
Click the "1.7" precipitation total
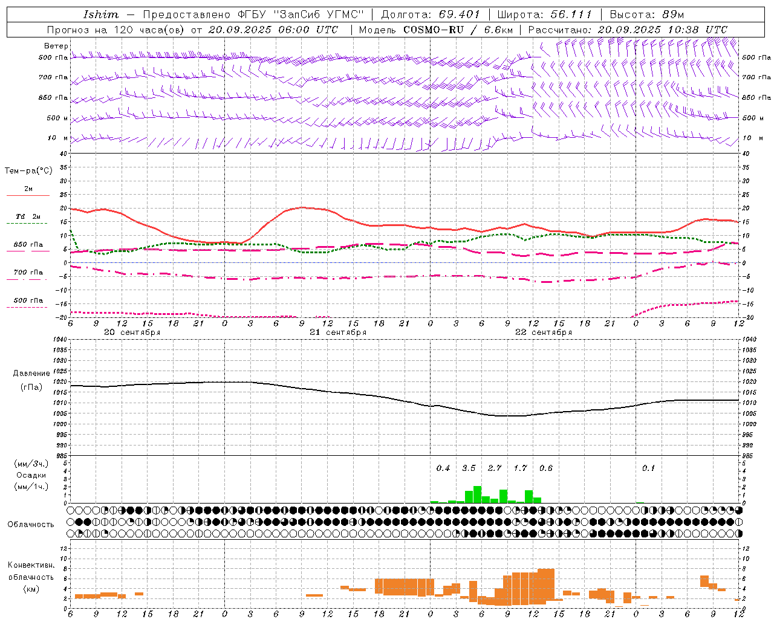point(520,468)
